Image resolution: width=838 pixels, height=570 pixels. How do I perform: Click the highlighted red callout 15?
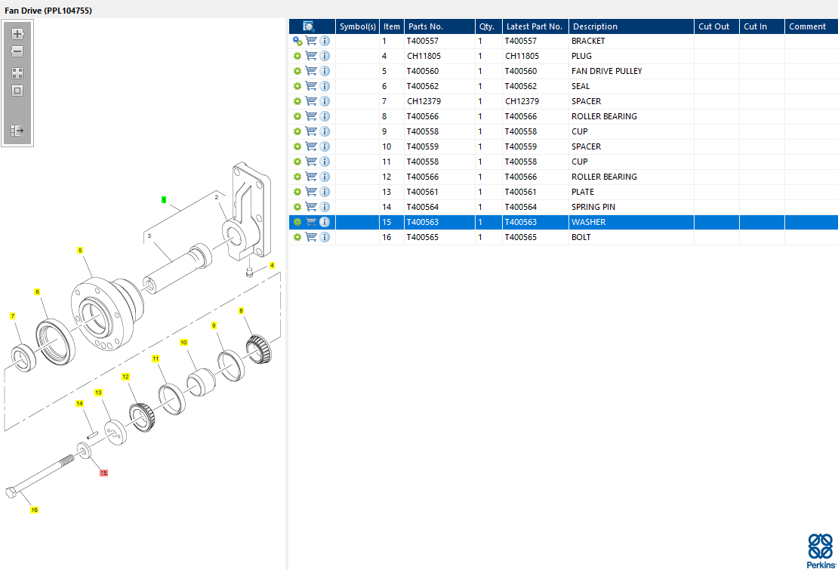(x=104, y=473)
